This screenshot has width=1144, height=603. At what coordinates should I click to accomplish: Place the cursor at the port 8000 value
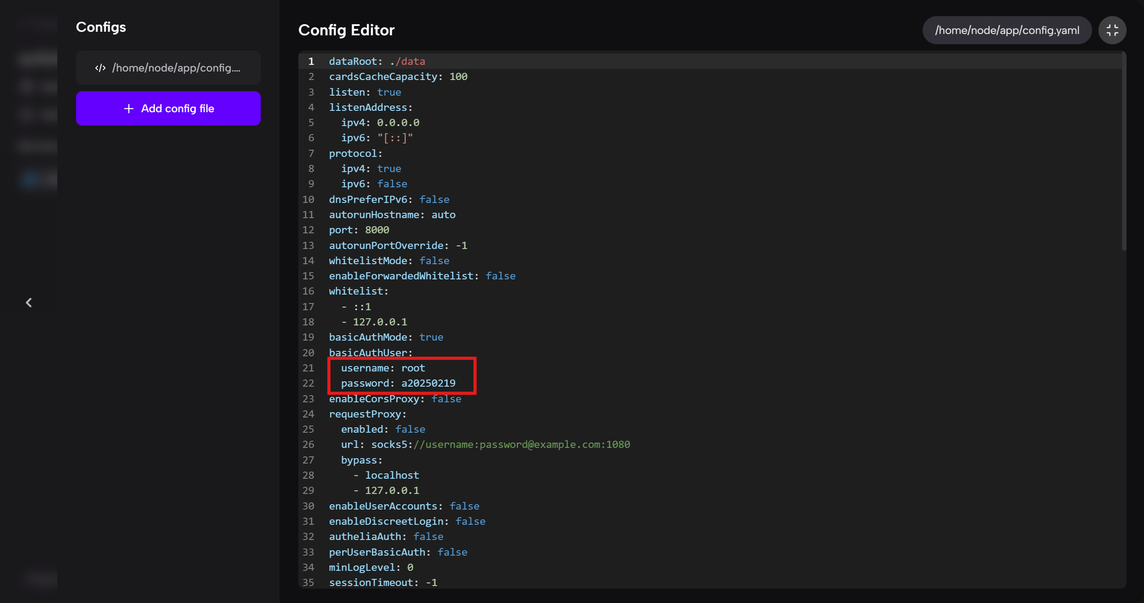click(x=377, y=230)
